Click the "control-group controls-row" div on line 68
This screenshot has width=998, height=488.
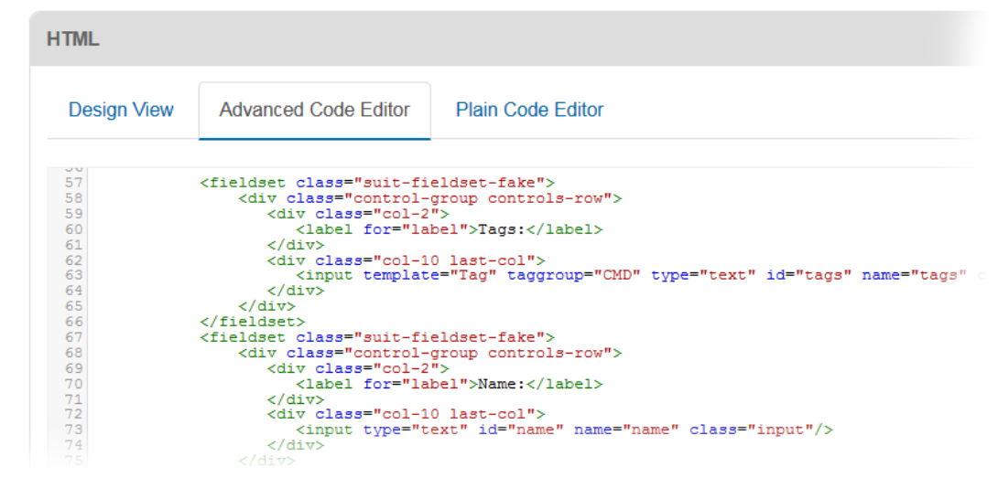[x=430, y=353]
